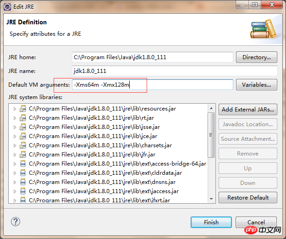Expand the cldrdata.jar library entry
Screen dimensions: 286x239
pos(15,173)
